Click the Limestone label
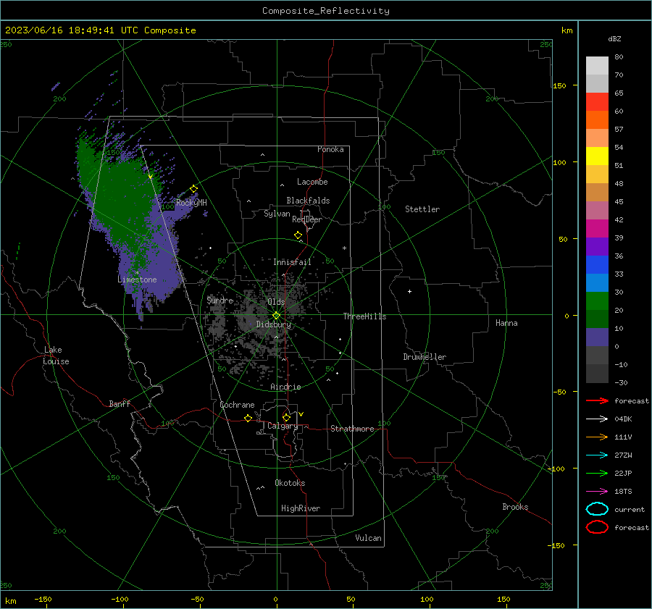The image size is (652, 609). [137, 280]
